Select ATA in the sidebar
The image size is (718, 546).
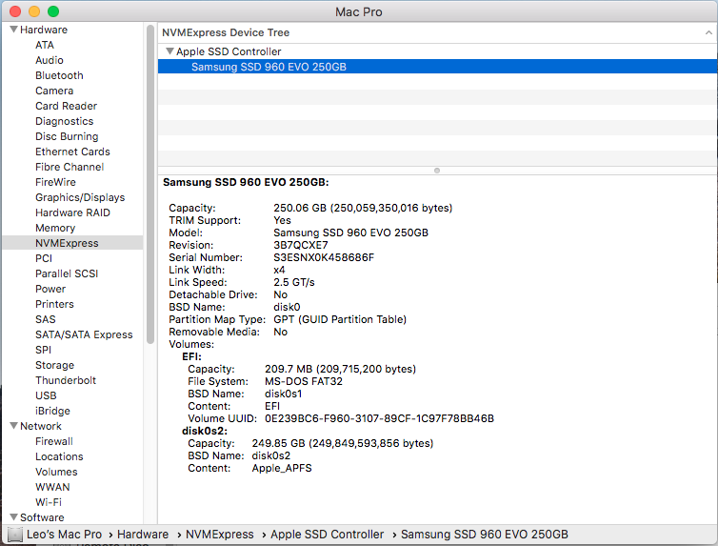(45, 45)
